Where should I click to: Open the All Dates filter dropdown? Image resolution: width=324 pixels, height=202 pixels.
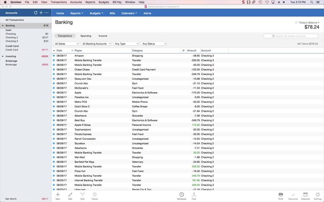pos(67,44)
